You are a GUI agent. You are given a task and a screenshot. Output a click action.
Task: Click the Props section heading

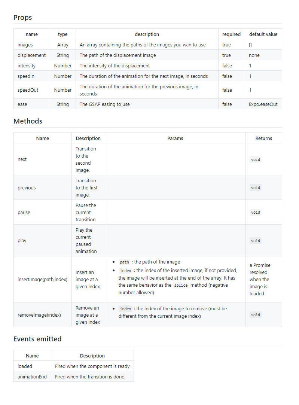(x=22, y=18)
